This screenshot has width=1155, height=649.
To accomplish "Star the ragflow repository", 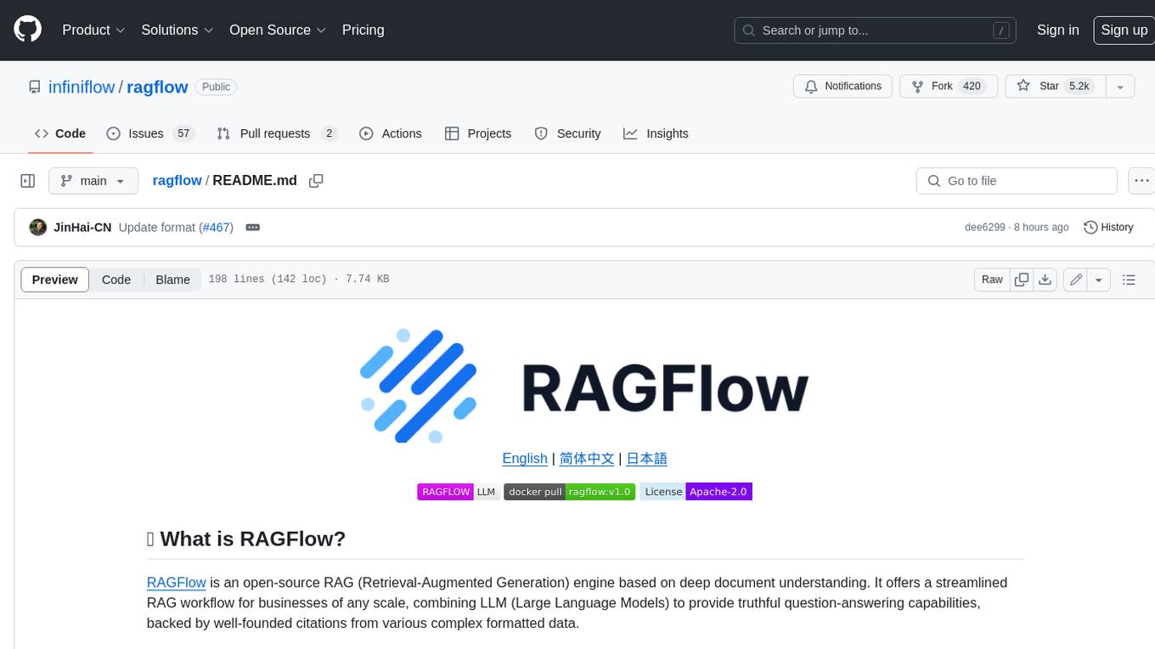I will [x=1054, y=86].
